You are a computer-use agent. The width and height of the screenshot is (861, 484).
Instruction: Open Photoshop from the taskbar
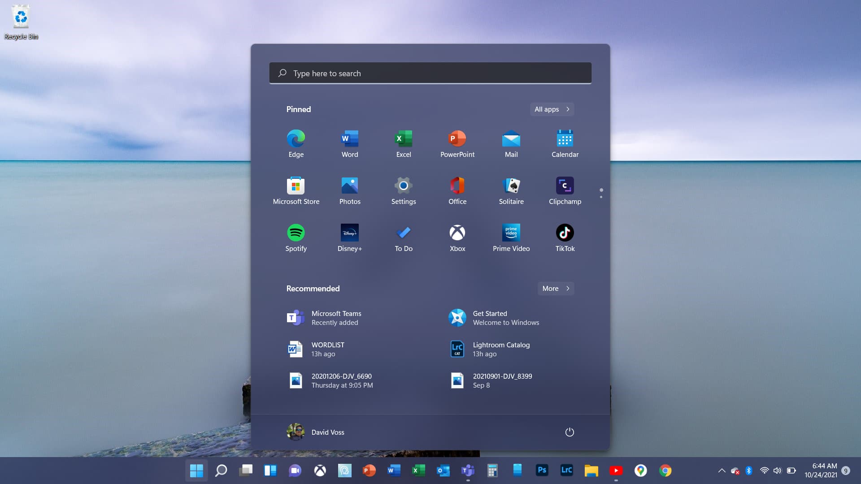[x=542, y=471]
